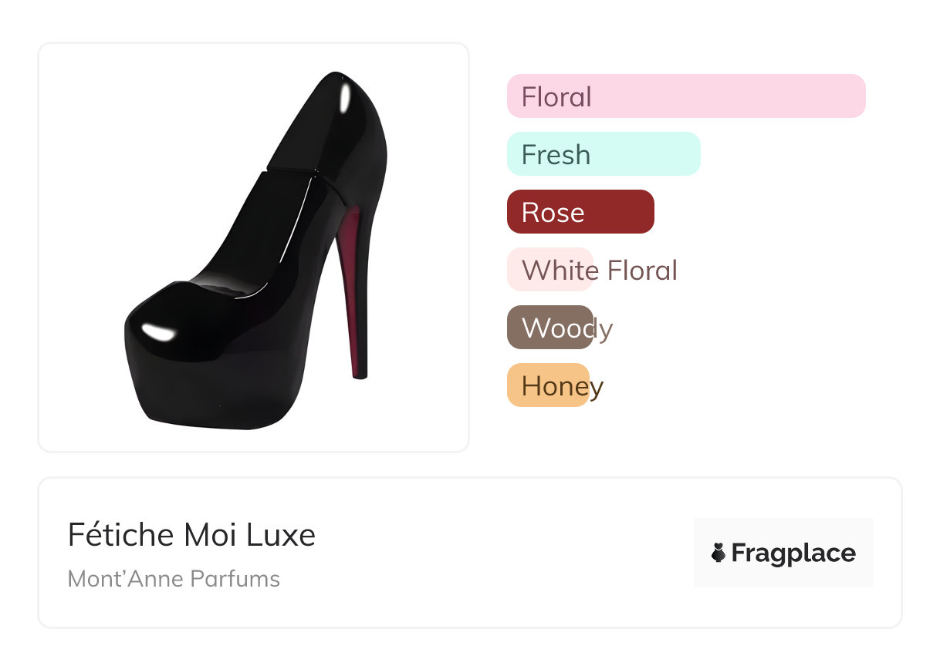This screenshot has height=666, width=940.
Task: Choose the White Floral accord bar
Action: [x=549, y=270]
